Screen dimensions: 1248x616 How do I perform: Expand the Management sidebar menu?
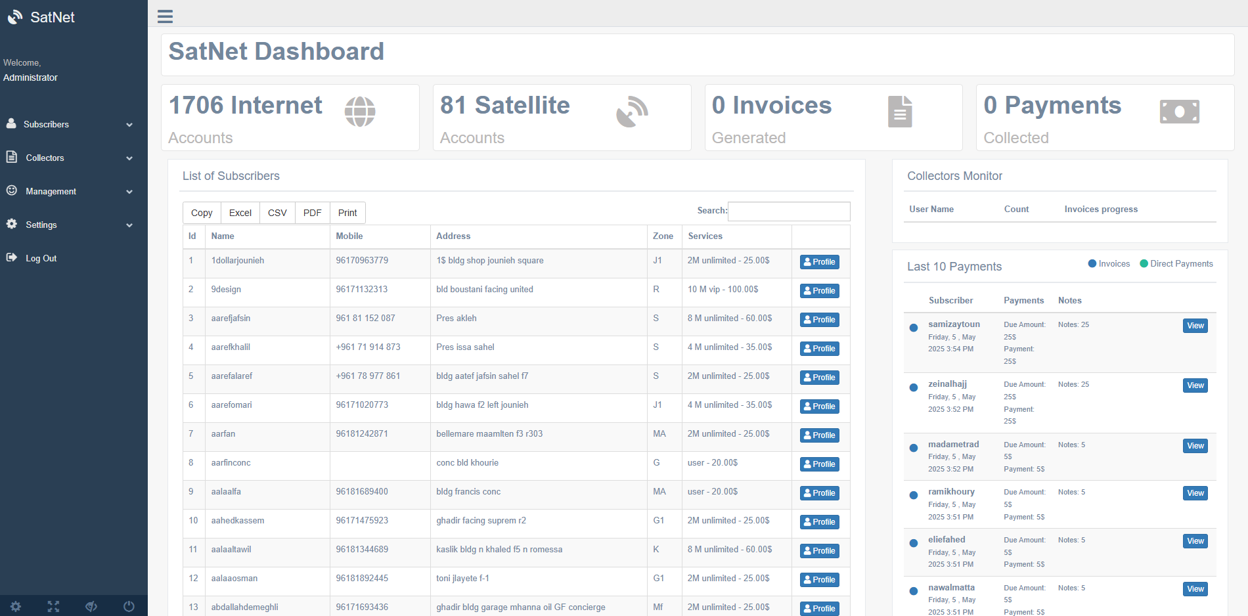69,191
